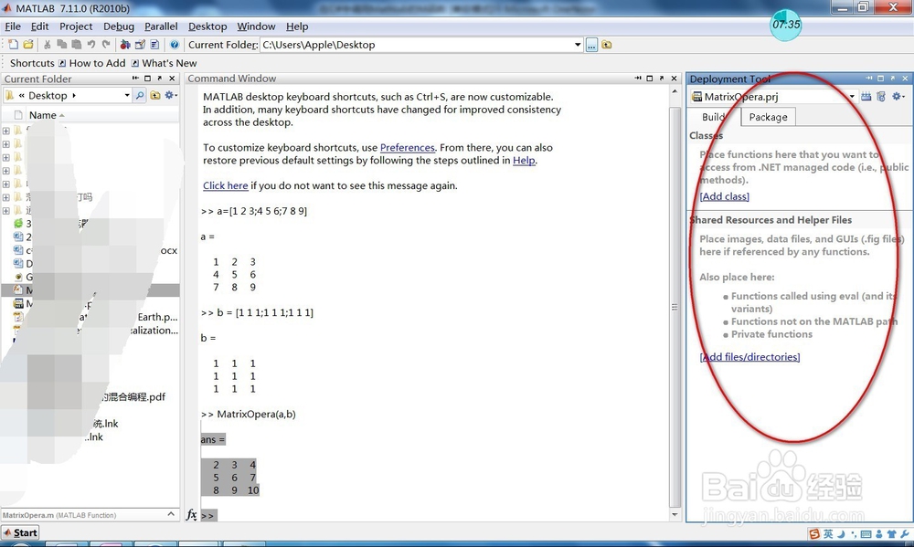Click the [Add files/directories] link
Image resolution: width=914 pixels, height=547 pixels.
coord(749,356)
